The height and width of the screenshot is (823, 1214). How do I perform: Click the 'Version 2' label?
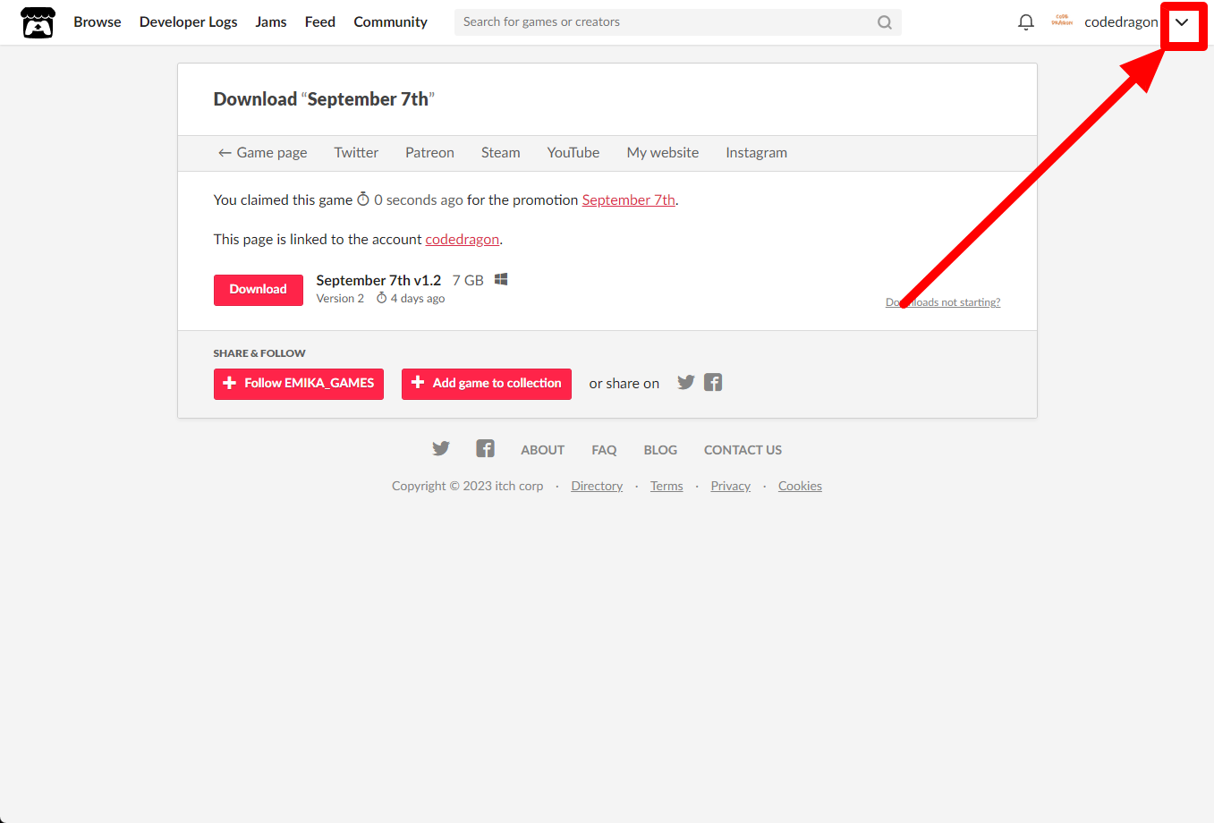coord(340,299)
